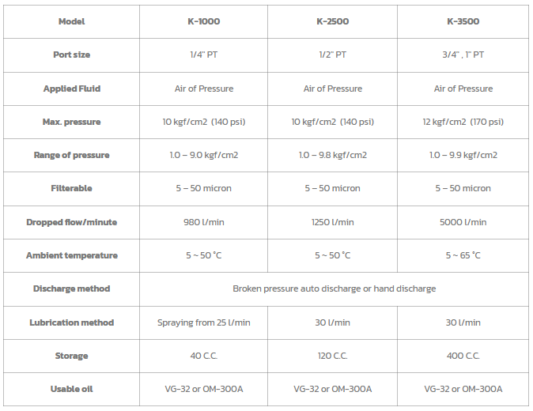
Task: Click the K-3500 VG-32 or OM-300A cell
Action: 463,389
